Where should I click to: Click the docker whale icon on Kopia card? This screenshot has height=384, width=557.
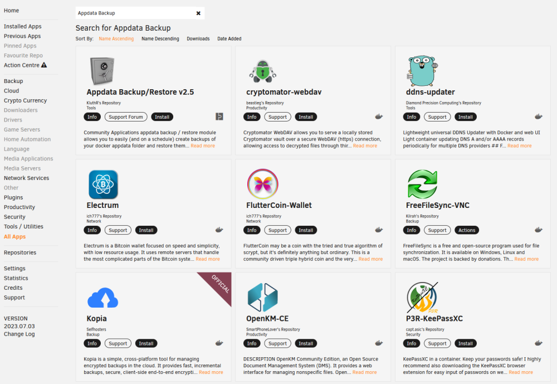tap(219, 343)
